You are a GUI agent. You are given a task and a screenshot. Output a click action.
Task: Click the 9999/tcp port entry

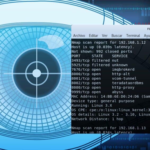coord(81,92)
